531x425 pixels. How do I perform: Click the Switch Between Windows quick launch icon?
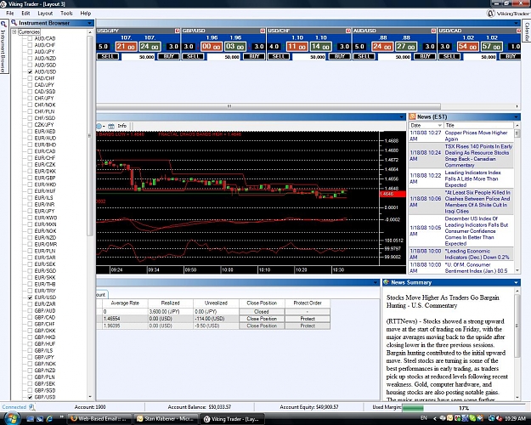[40, 419]
